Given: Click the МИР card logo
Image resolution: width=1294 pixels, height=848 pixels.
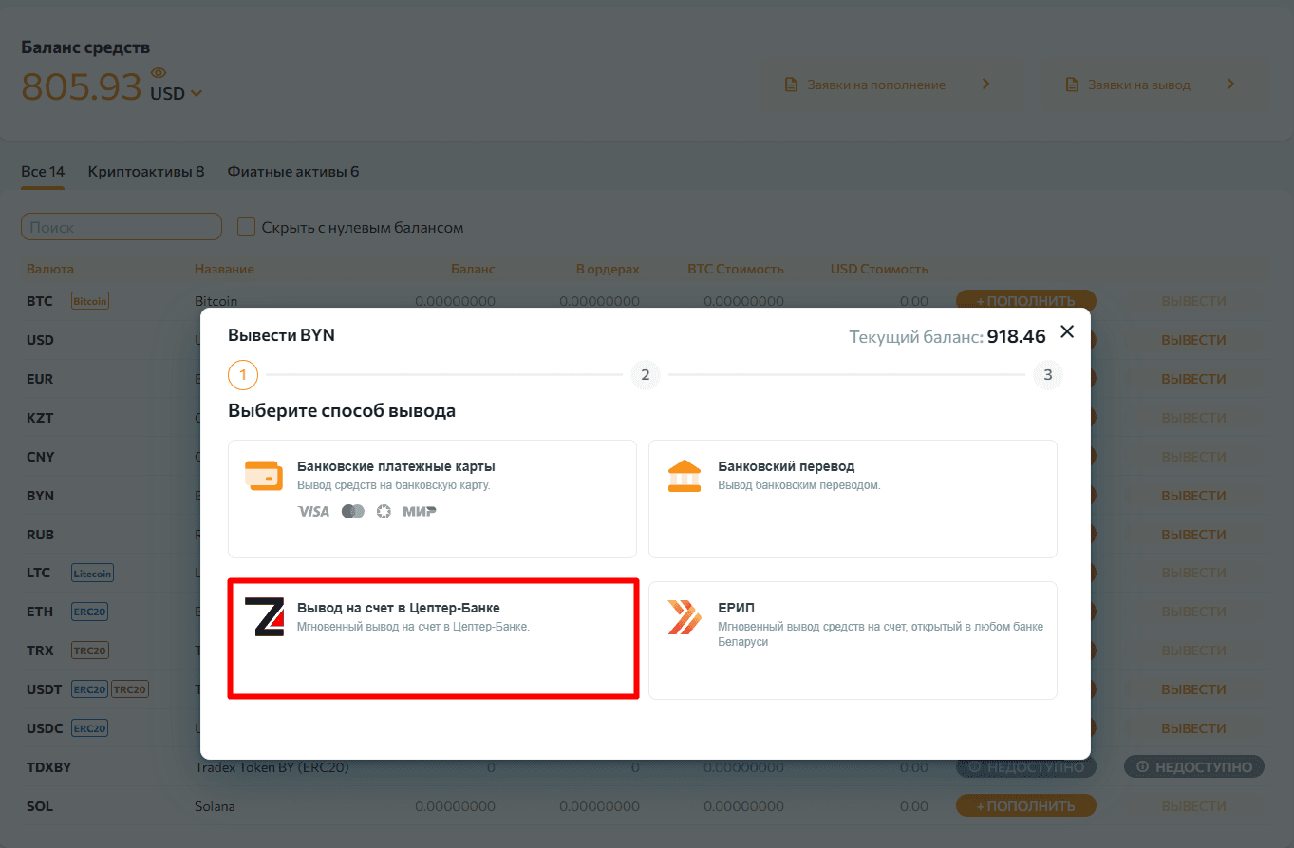Looking at the screenshot, I should coord(419,512).
